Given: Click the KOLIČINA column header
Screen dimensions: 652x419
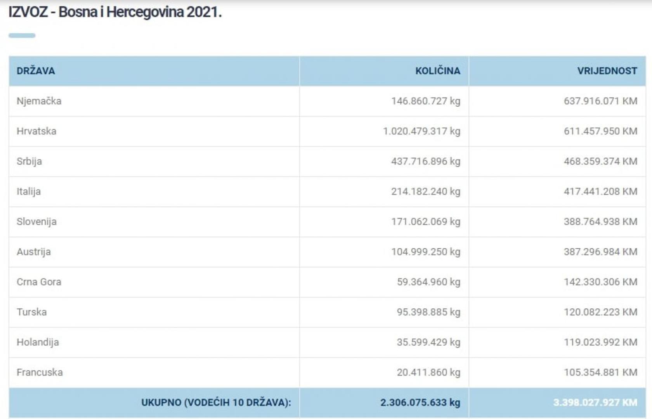Looking at the screenshot, I should (x=437, y=71).
